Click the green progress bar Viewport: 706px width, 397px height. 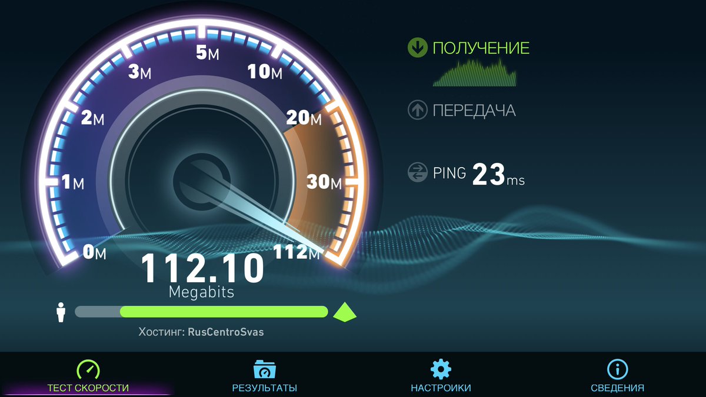coord(224,312)
